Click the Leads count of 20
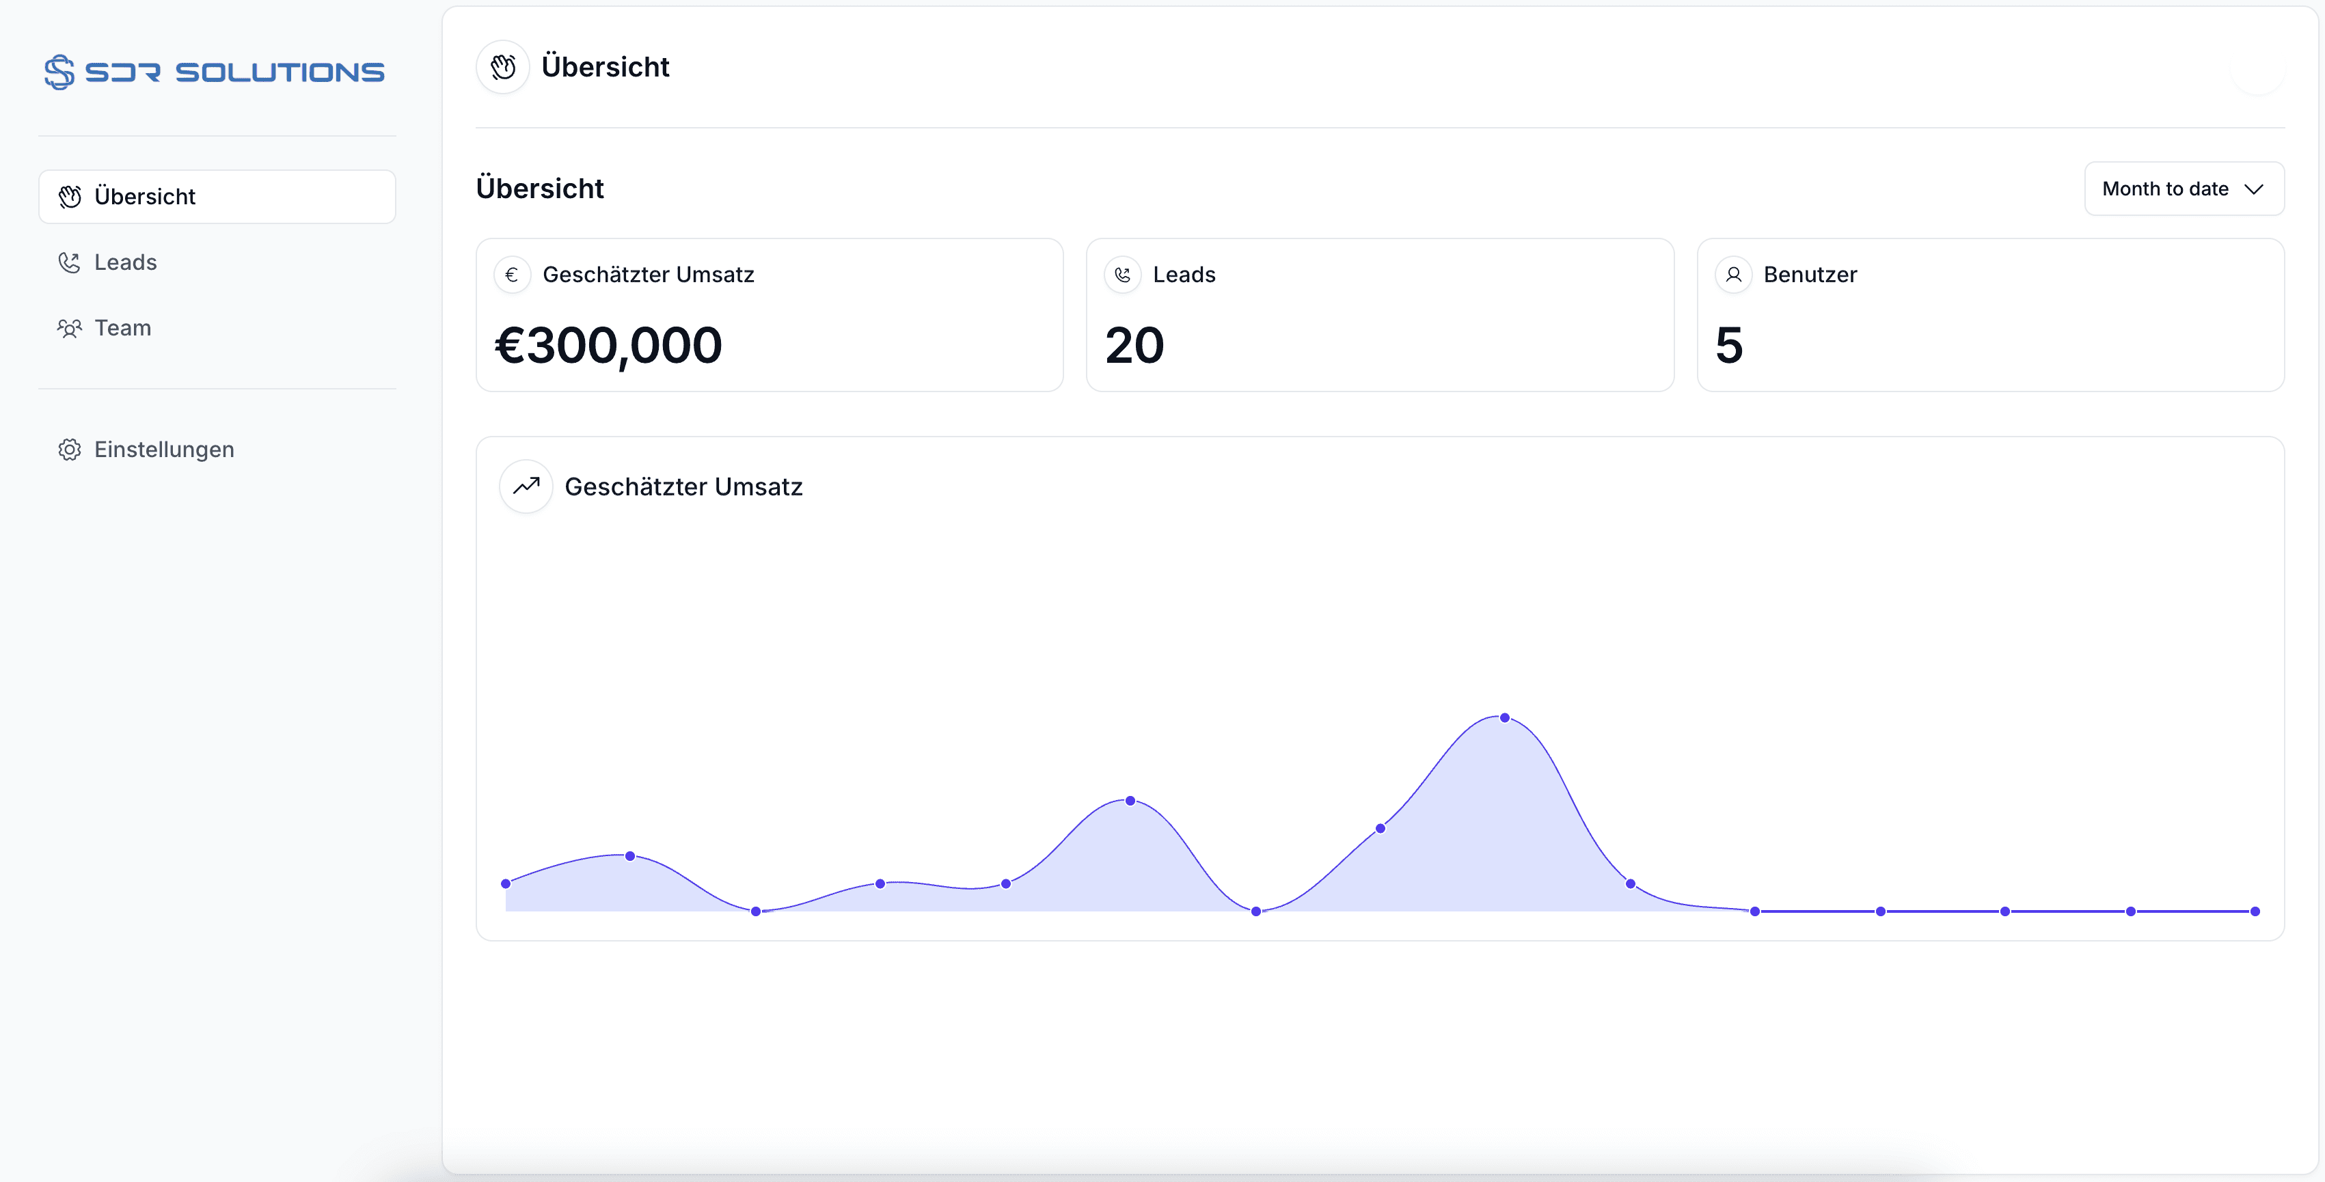This screenshot has height=1182, width=2325. 1134,346
